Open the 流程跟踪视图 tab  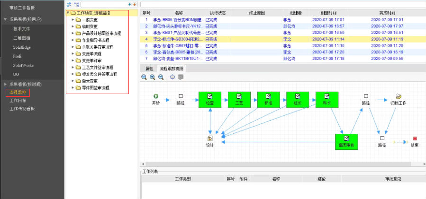tap(172, 69)
